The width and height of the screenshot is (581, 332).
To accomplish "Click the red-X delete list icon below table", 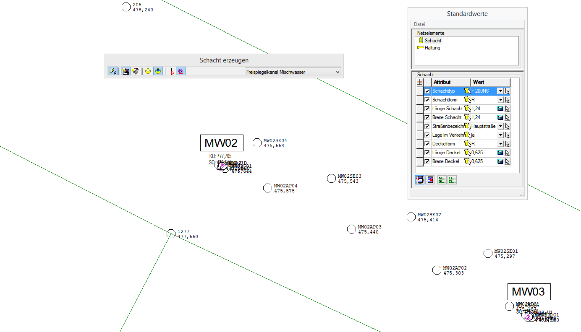I will (x=430, y=180).
